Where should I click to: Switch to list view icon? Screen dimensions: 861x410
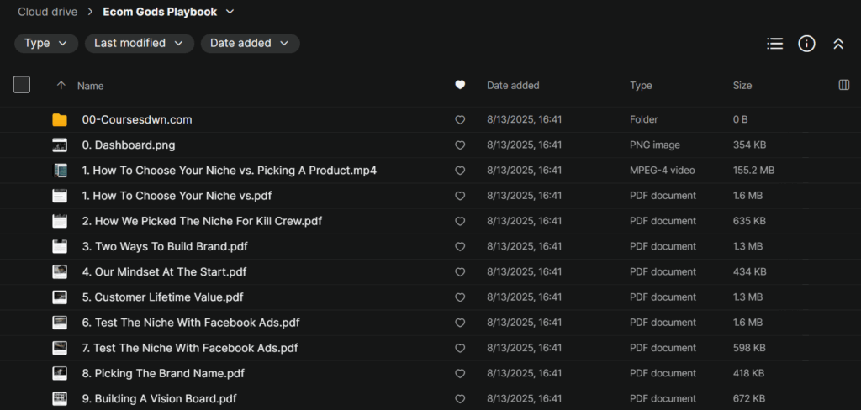(x=774, y=44)
